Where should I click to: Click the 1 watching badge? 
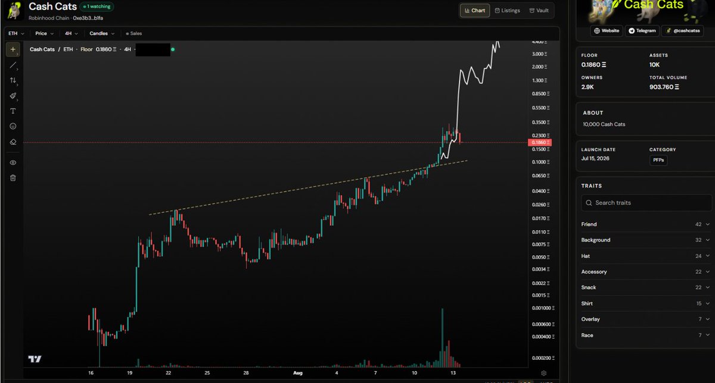pyautogui.click(x=97, y=7)
